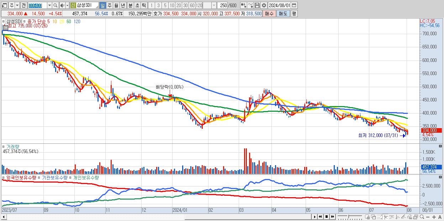Click the dotted range selection icon
Screen dimensions: 444x221
(379, 217)
